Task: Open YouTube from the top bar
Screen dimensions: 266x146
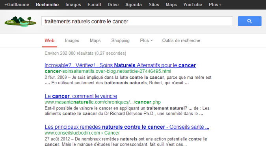Action: pyautogui.click(x=193, y=5)
